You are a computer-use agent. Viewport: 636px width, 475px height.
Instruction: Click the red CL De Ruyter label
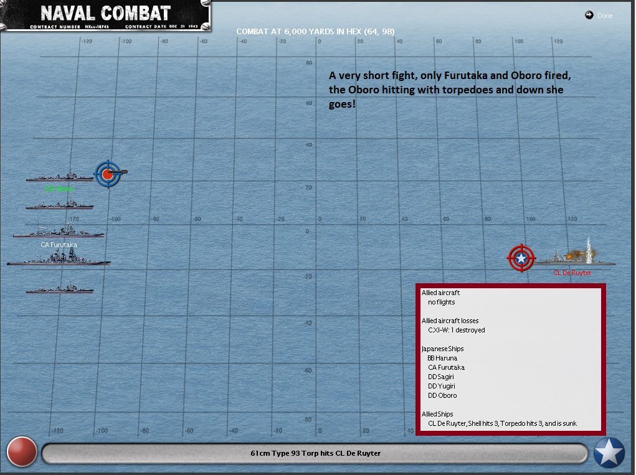tap(572, 273)
